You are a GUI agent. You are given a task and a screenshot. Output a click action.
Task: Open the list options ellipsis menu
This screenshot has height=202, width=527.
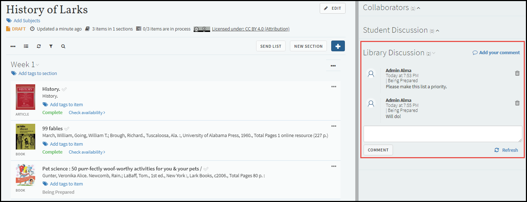click(x=13, y=46)
